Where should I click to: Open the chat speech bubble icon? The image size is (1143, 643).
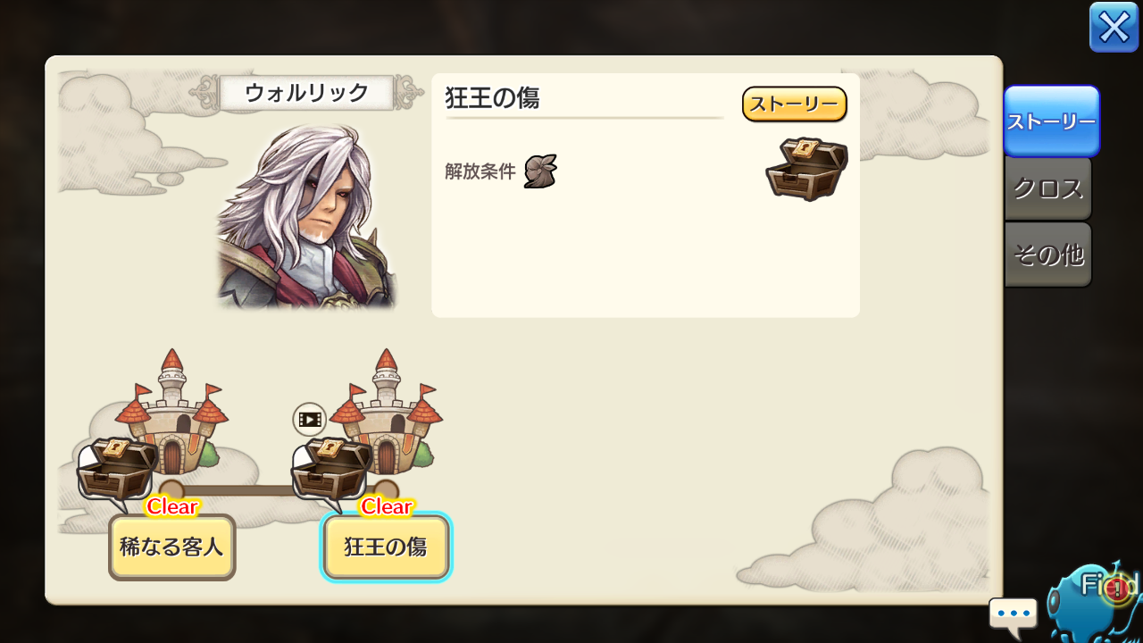click(1014, 617)
